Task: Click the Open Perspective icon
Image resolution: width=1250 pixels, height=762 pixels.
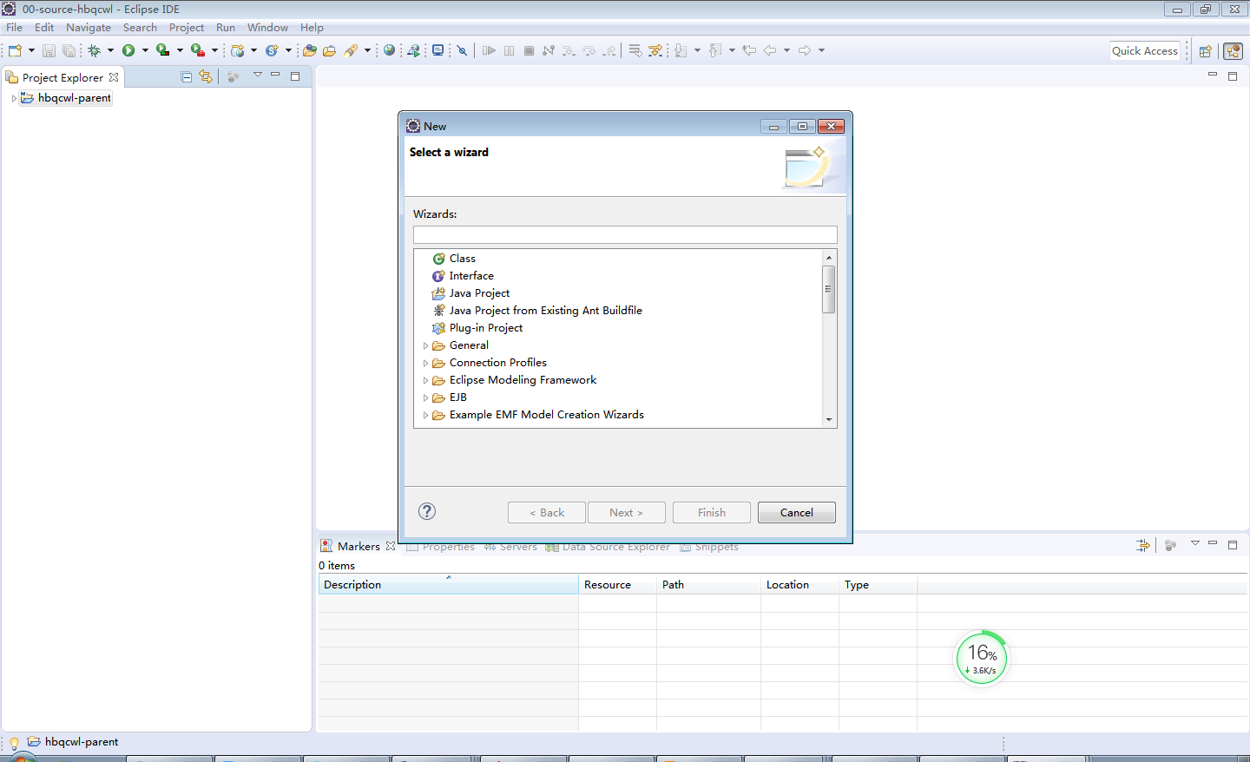Action: coord(1205,51)
